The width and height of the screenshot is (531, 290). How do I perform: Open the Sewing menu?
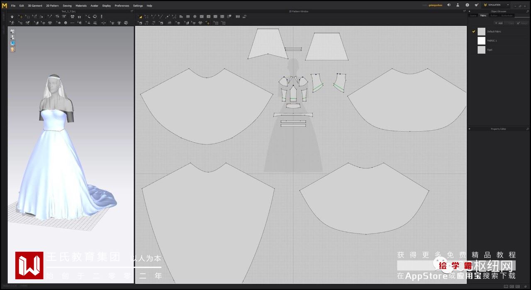67,6
